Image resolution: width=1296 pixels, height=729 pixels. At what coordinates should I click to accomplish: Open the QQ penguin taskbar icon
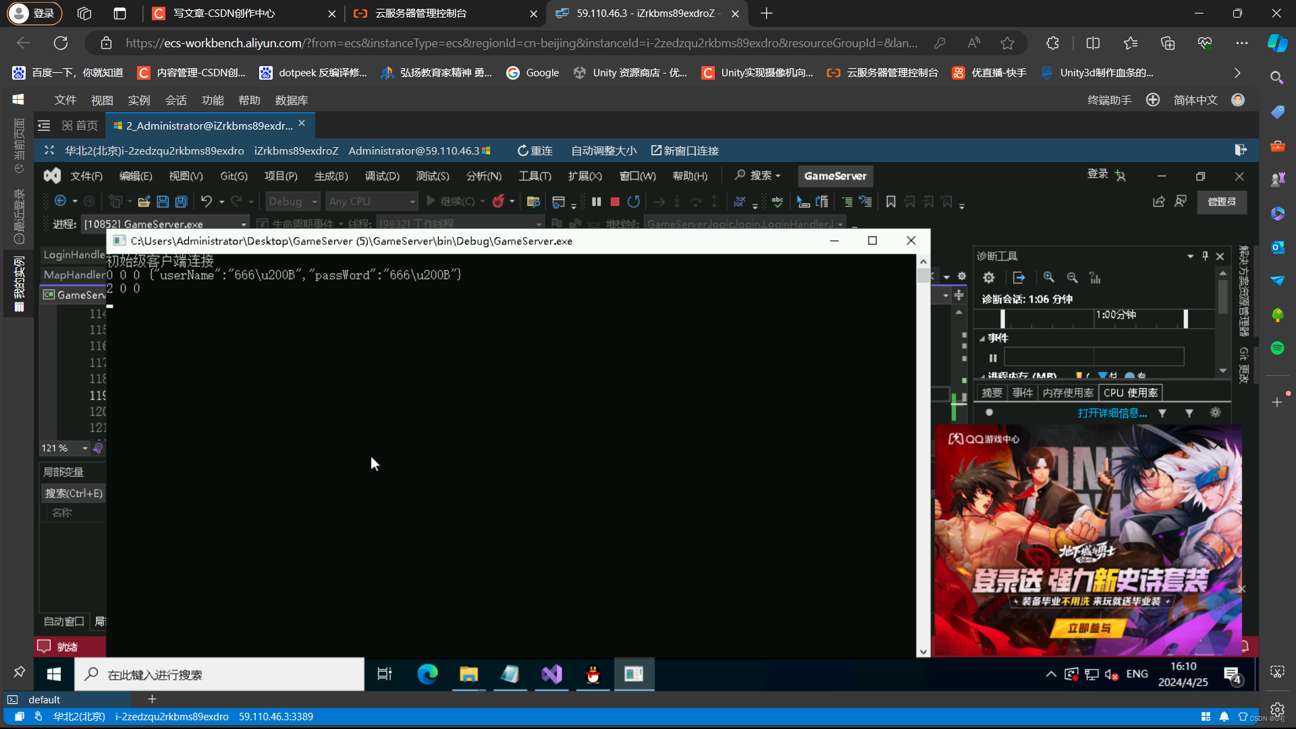593,674
